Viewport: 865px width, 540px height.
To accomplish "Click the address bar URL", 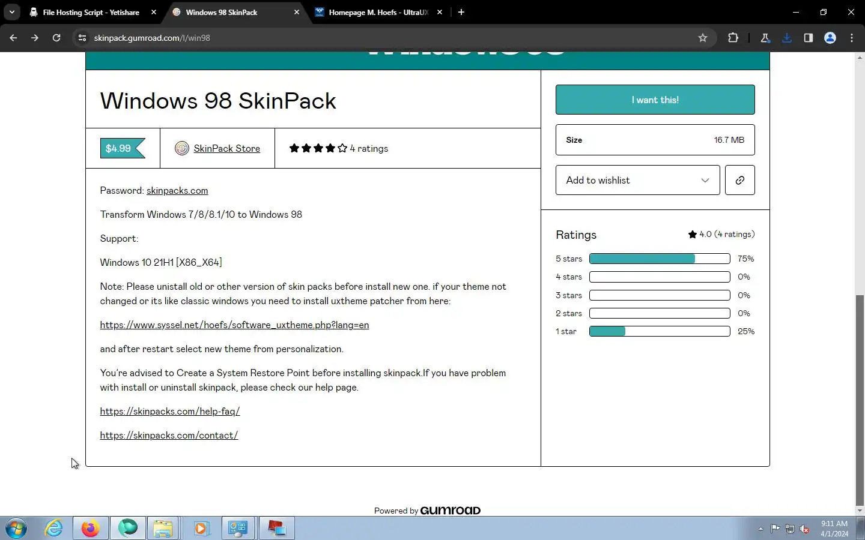I will click(152, 38).
